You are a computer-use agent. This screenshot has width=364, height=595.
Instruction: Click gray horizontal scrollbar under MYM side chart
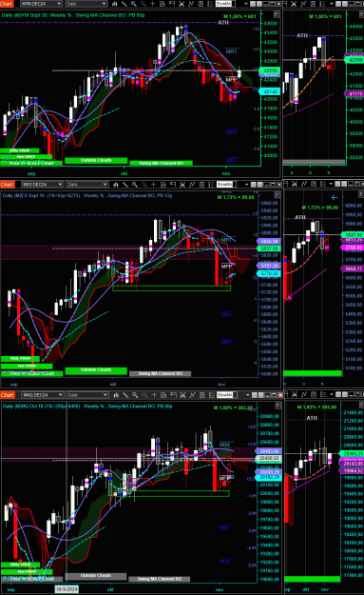(314, 162)
